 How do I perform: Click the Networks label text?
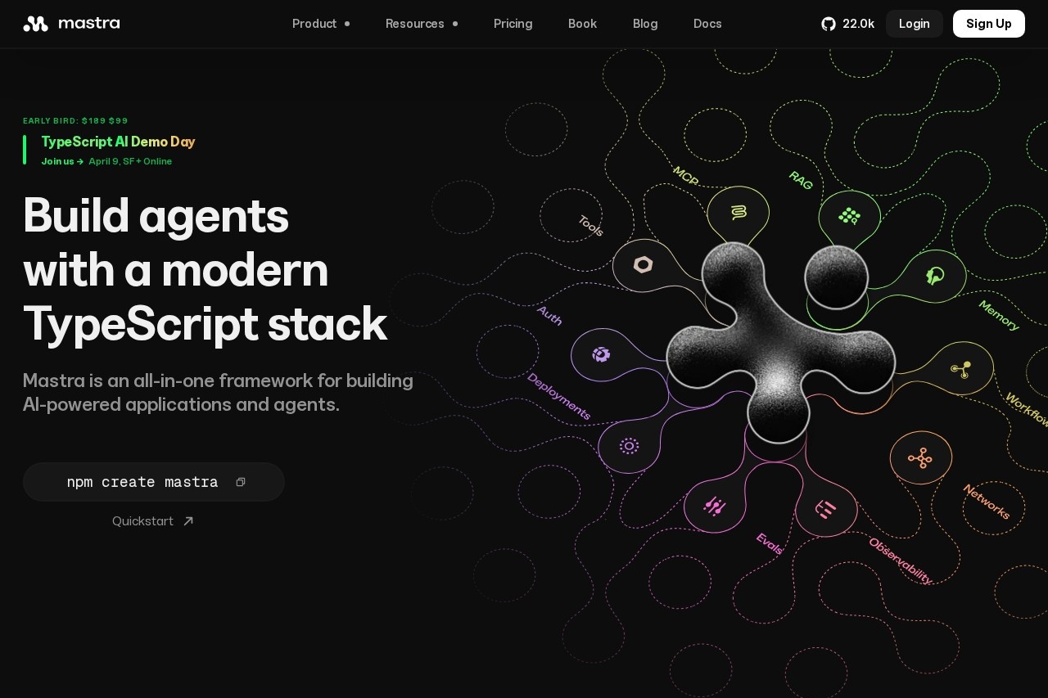(987, 502)
